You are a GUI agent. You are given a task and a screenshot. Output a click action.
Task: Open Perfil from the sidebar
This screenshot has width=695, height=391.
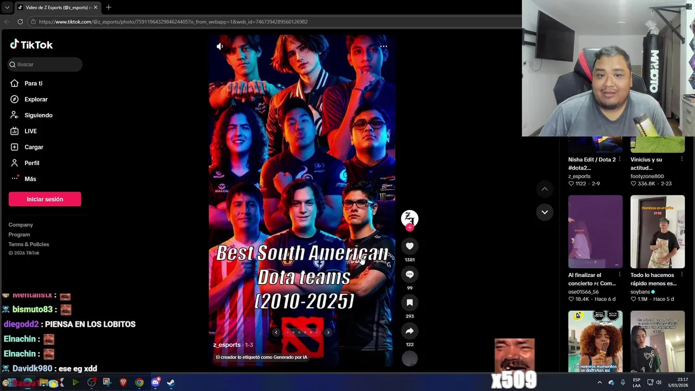24,163
